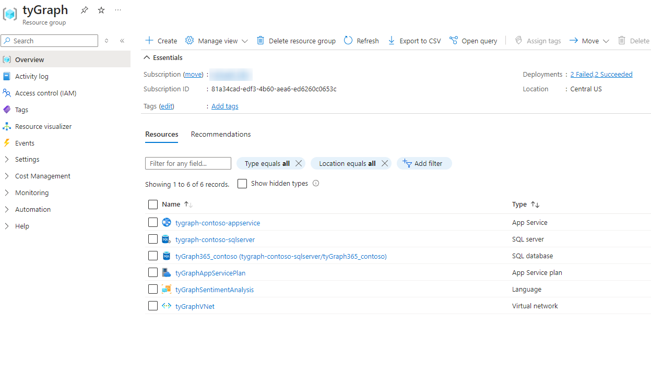
Task: Click the Language icon for tyGraphSentimentAnalysis
Action: pyautogui.click(x=167, y=289)
